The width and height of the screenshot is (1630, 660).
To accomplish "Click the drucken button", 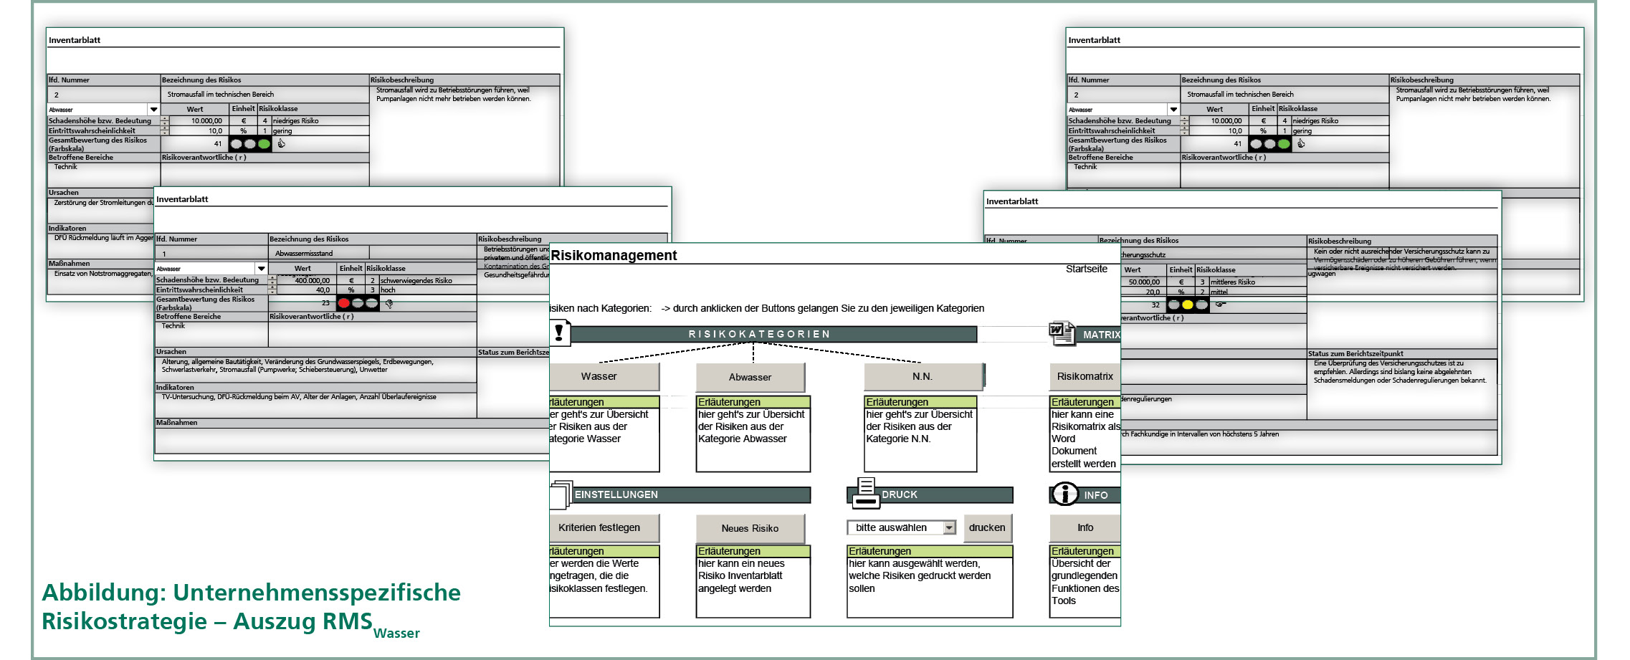I will pyautogui.click(x=986, y=528).
